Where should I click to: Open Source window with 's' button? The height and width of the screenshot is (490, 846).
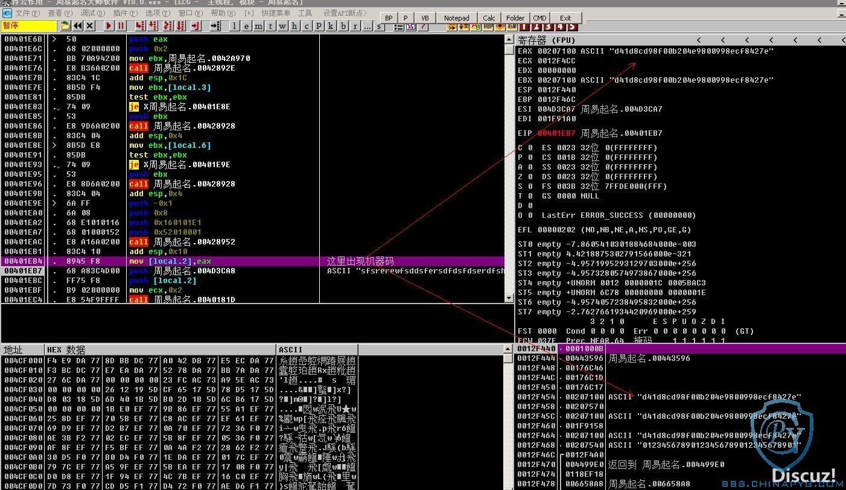[x=379, y=27]
